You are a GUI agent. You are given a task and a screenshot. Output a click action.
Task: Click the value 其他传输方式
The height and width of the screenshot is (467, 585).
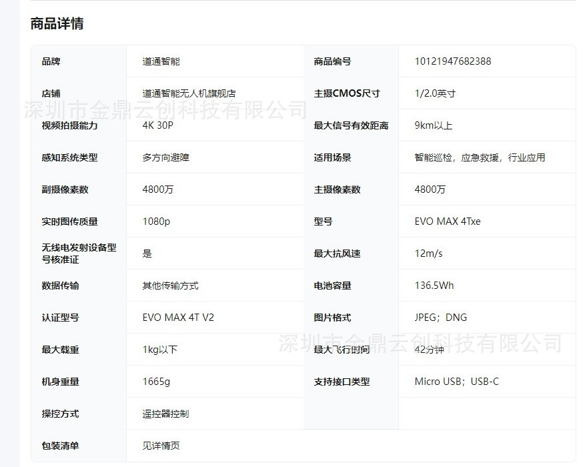click(x=171, y=286)
